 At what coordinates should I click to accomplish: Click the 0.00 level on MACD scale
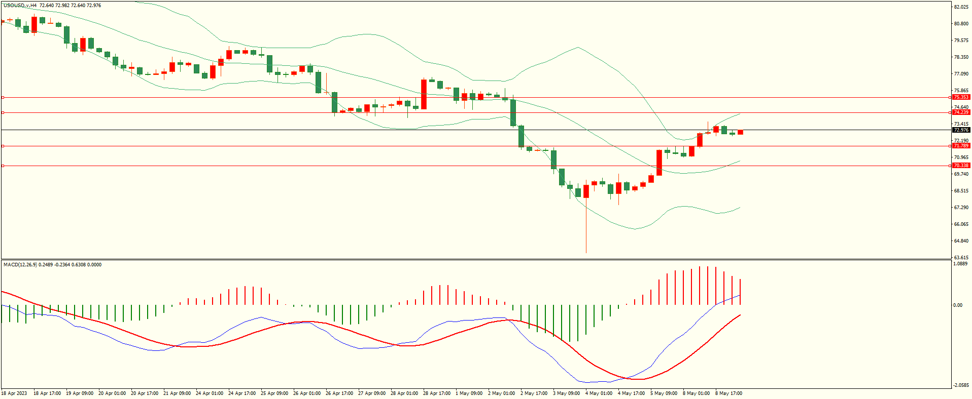pos(957,305)
